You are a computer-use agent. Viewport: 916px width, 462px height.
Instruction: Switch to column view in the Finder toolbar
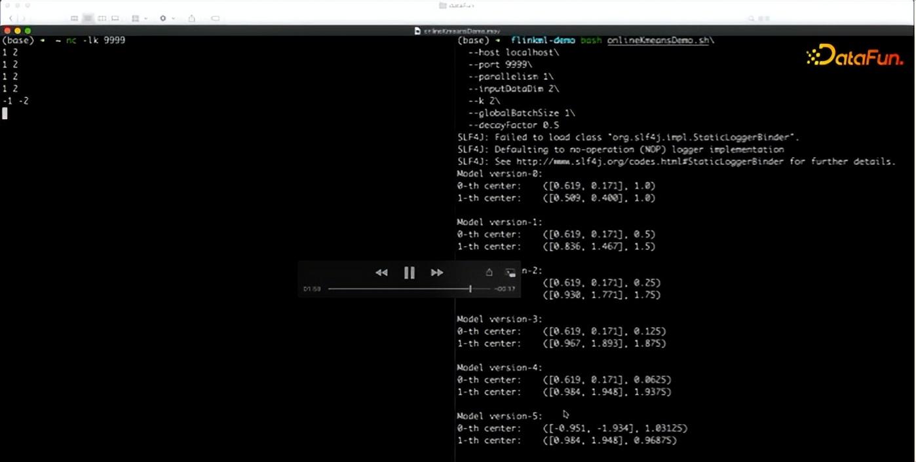102,18
